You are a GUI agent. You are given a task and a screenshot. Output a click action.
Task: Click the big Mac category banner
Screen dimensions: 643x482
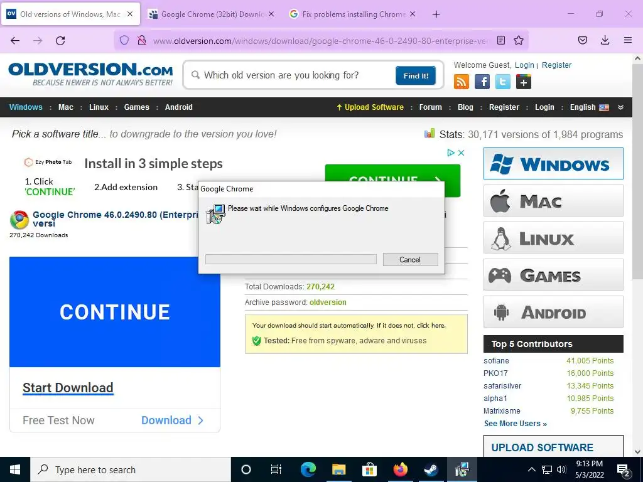tap(553, 201)
